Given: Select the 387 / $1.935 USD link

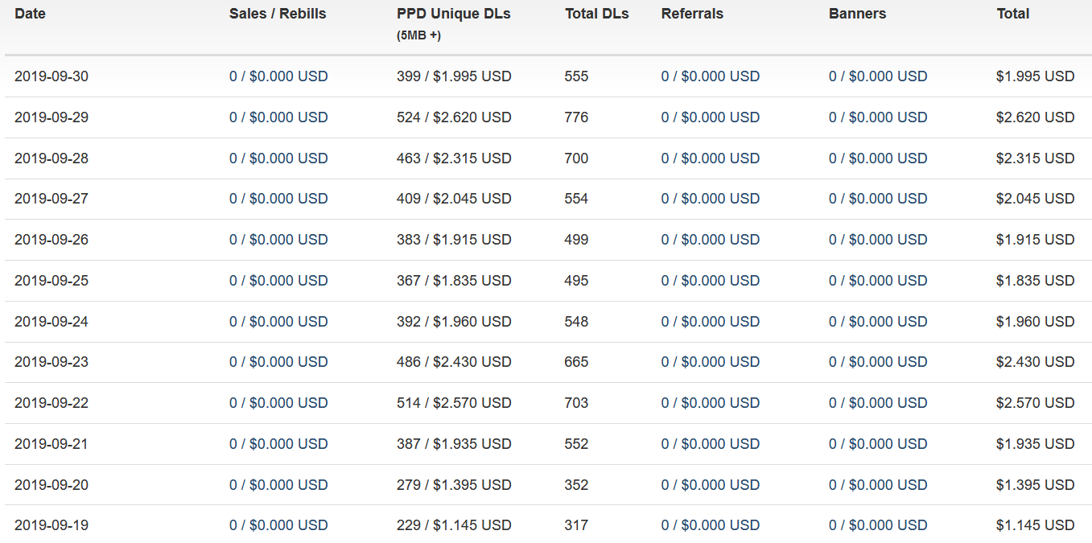Looking at the screenshot, I should pos(454,444).
